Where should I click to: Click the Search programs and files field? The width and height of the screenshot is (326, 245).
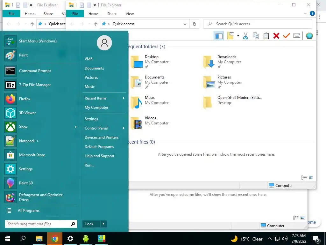pos(38,224)
